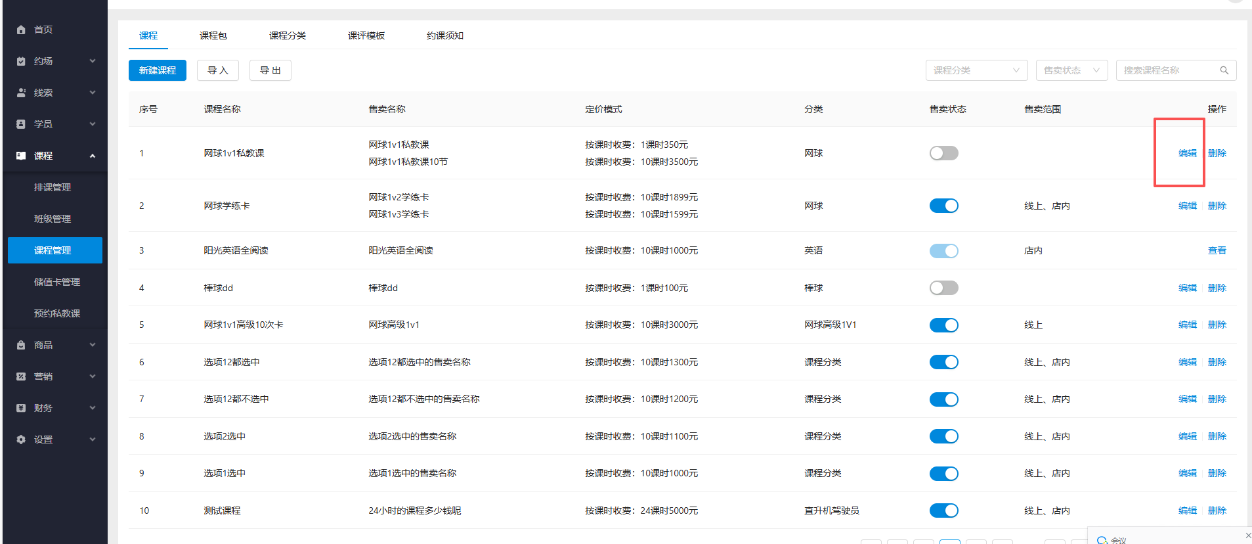The width and height of the screenshot is (1252, 544).
Task: Expand the 营销 sidebar menu chevron
Action: (93, 376)
